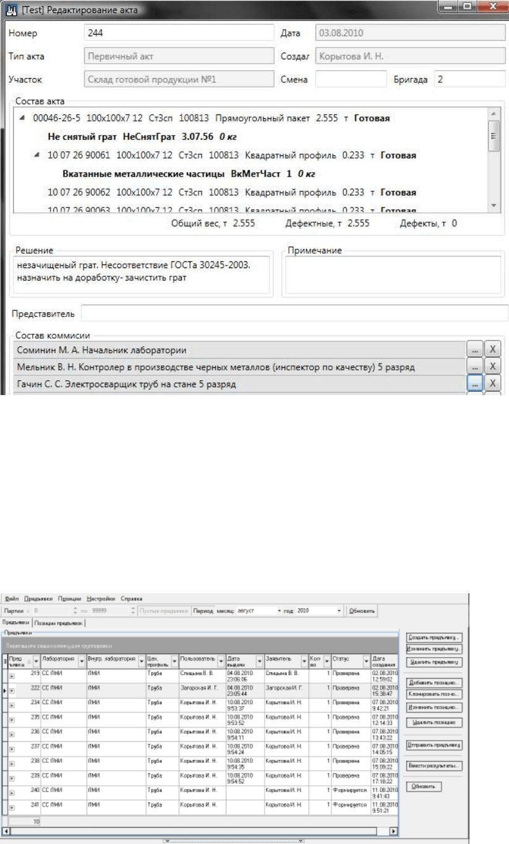The height and width of the screenshot is (844, 509).
Task: Open the ... button for Мельник В. Н.
Action: coord(474,367)
